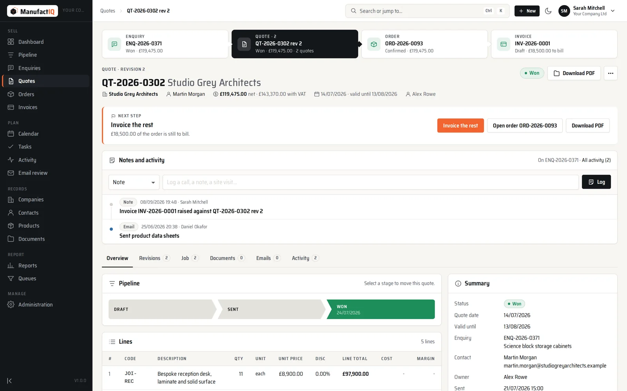The height and width of the screenshot is (391, 627).
Task: Switch to the Job tab
Action: click(x=190, y=258)
